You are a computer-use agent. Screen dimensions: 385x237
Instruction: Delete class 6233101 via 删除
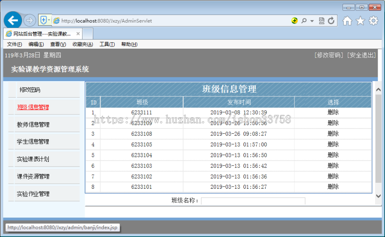[x=333, y=187]
